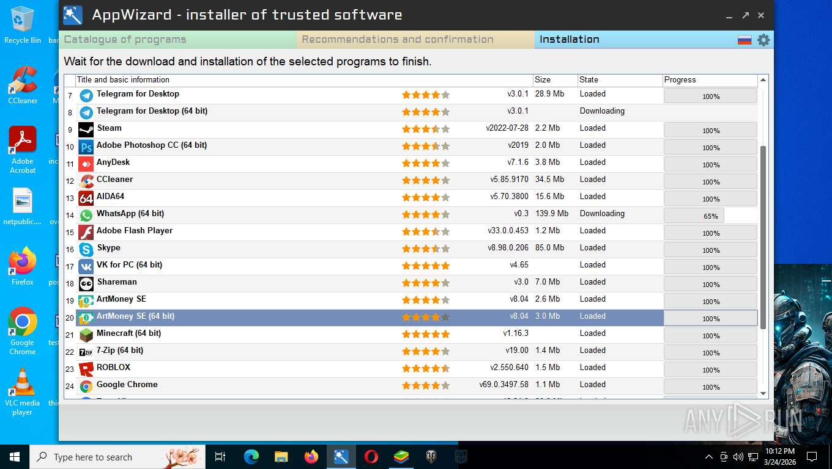Open Recommendations and confirmation tab
The width and height of the screenshot is (832, 469).
[416, 40]
